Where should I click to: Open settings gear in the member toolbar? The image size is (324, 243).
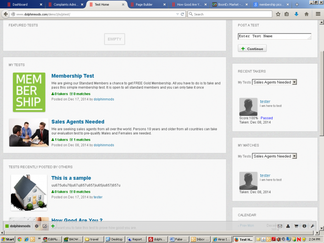pyautogui.click(x=36, y=226)
